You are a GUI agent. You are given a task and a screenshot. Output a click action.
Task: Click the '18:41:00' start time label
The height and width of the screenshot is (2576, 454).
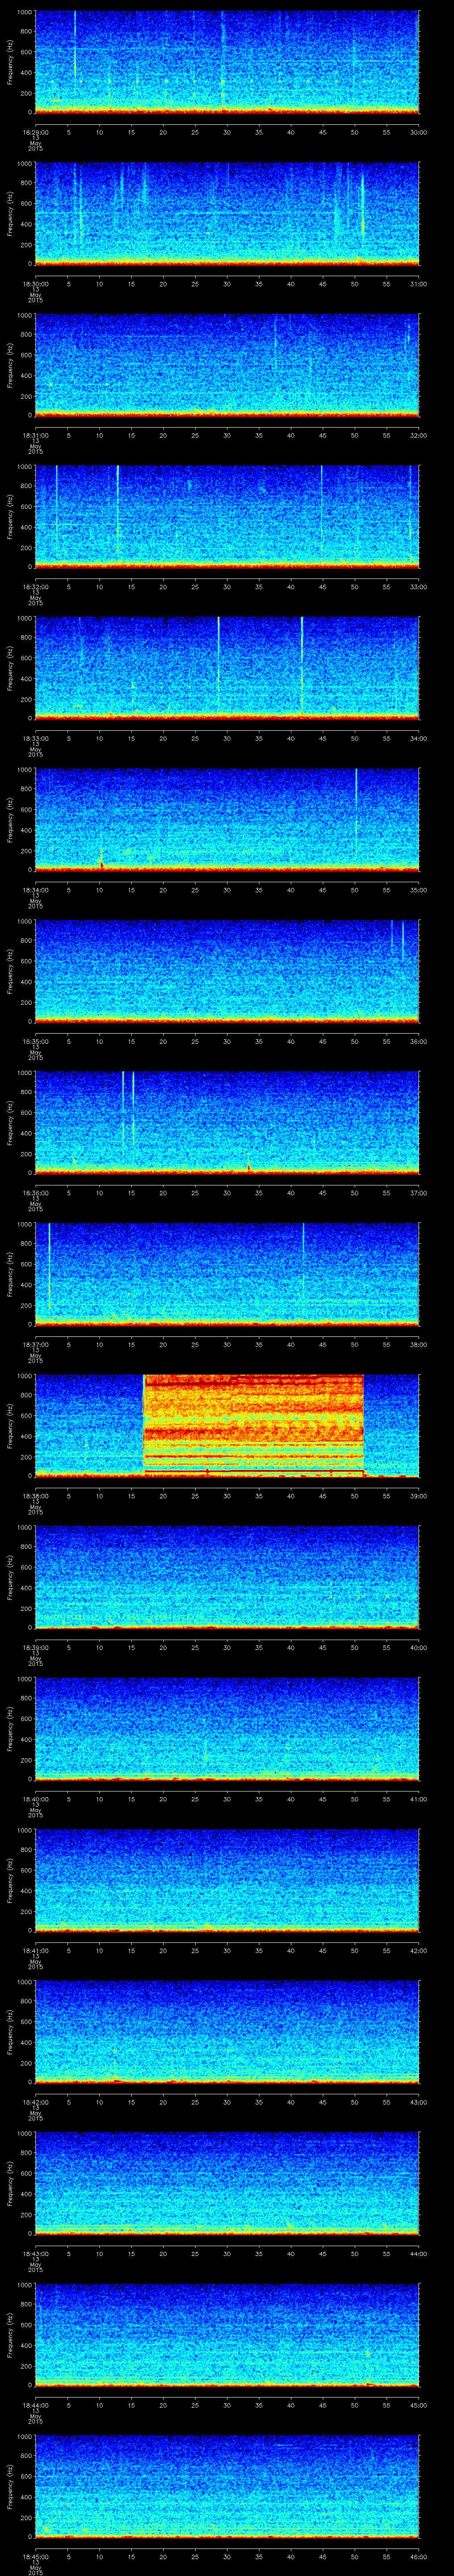pos(35,1950)
